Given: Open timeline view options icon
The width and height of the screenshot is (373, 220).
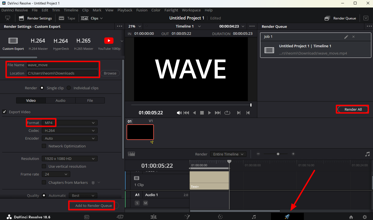Looking at the screenshot, I should 131,154.
